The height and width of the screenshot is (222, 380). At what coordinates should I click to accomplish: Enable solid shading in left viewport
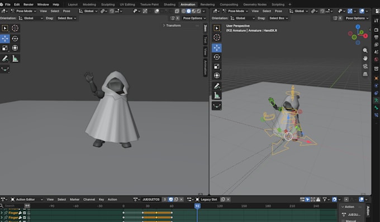tap(188, 11)
